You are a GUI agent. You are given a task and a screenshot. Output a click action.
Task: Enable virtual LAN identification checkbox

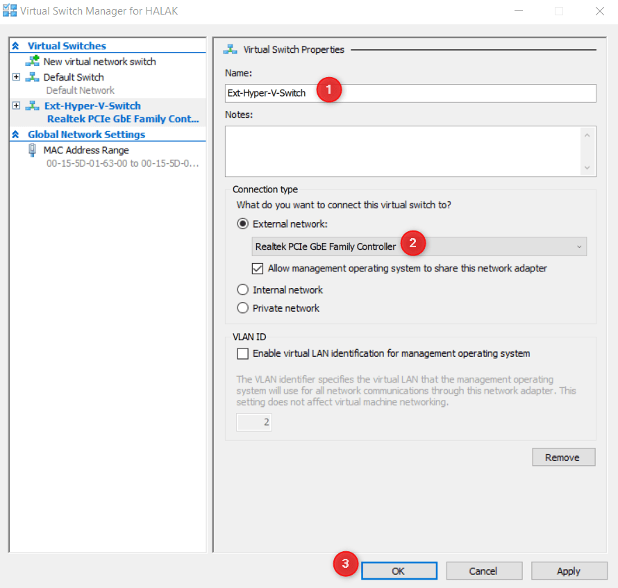coord(242,353)
